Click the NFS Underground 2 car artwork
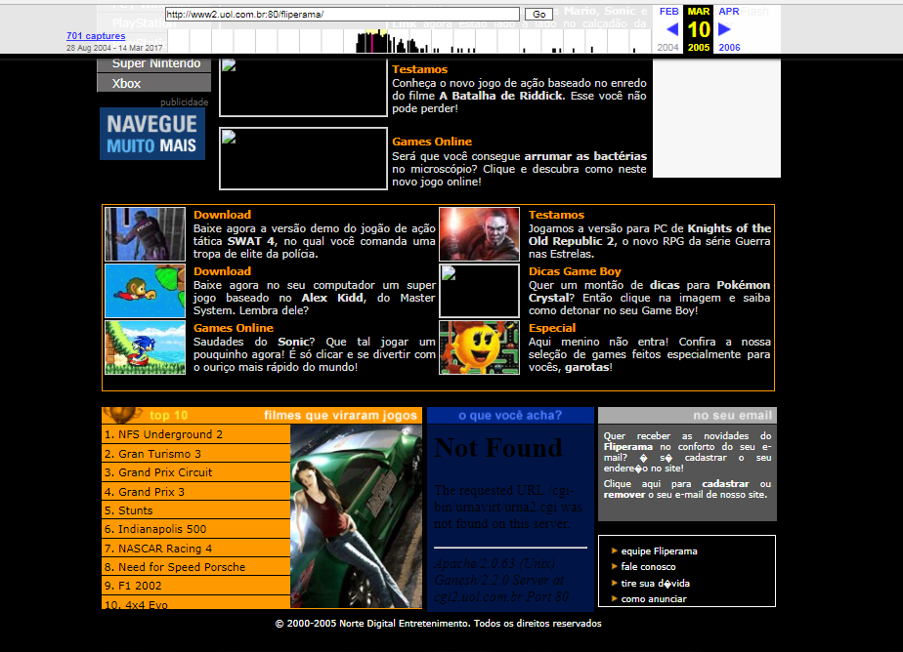 pyautogui.click(x=356, y=516)
